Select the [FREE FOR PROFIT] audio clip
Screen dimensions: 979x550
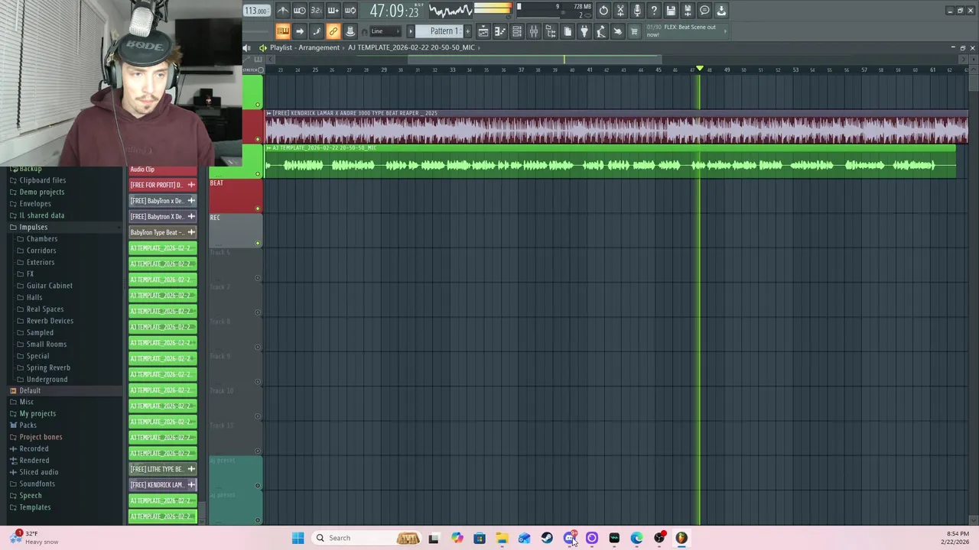click(163, 185)
